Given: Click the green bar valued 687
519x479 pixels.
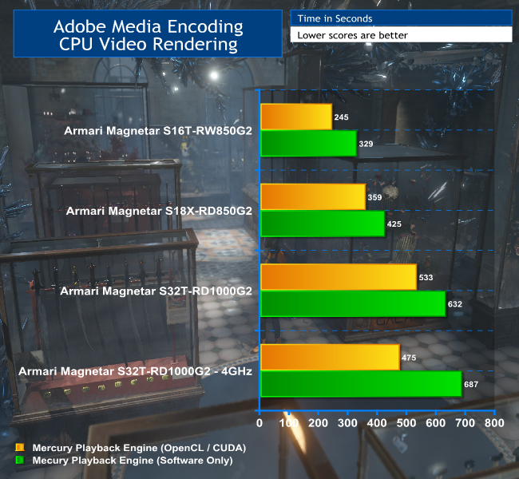Looking at the screenshot, I should [x=361, y=384].
